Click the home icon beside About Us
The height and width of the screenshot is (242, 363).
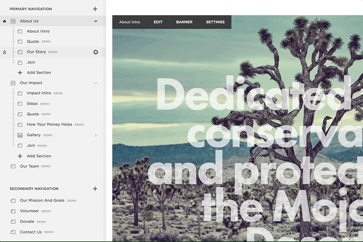5,22
